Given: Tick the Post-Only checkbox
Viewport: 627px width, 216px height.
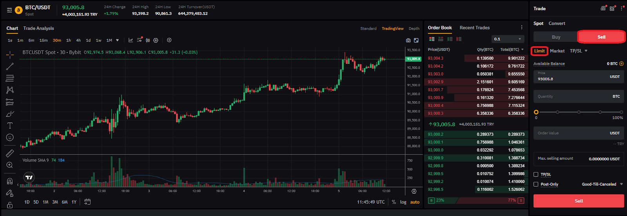Looking at the screenshot, I should (x=536, y=184).
